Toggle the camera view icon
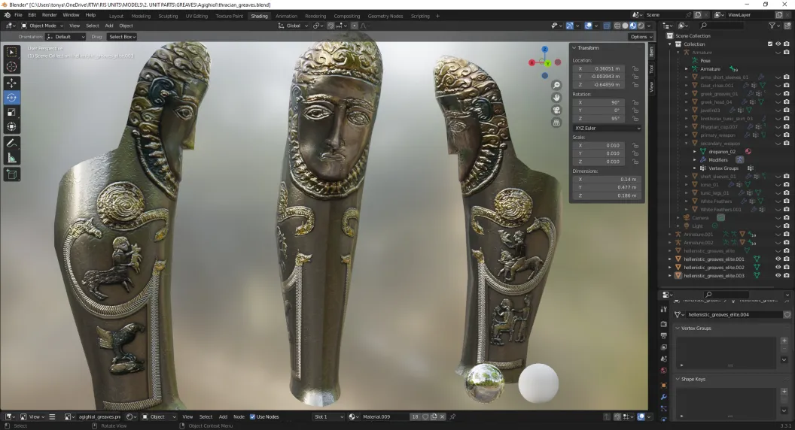The image size is (795, 430). tap(556, 110)
